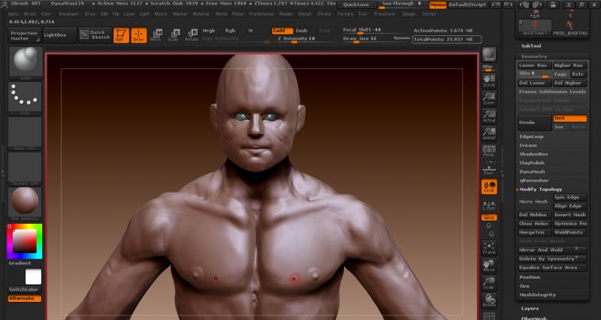Toggle the Persp perspective icon
This screenshot has width=601, height=320.
tap(489, 151)
